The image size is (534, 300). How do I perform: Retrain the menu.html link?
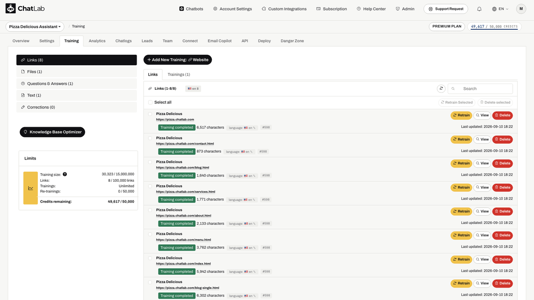tap(461, 236)
